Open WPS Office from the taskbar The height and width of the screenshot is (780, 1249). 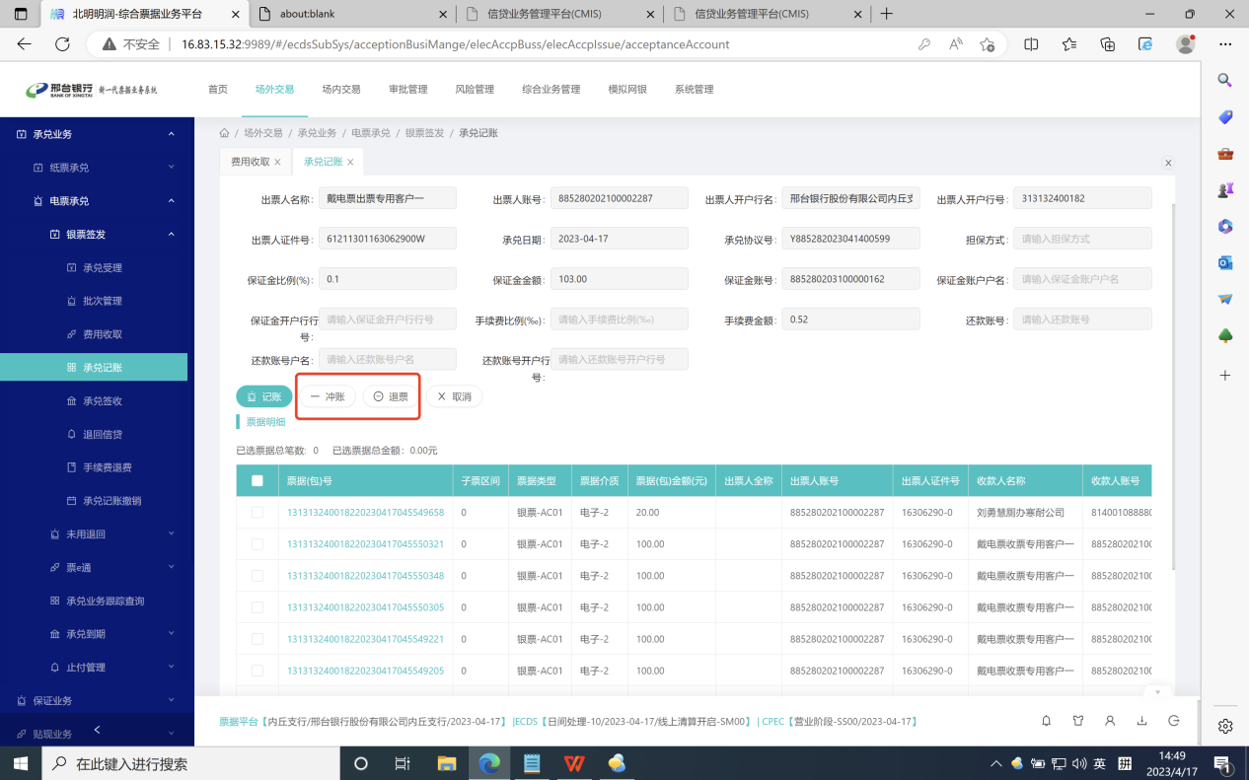coord(574,763)
